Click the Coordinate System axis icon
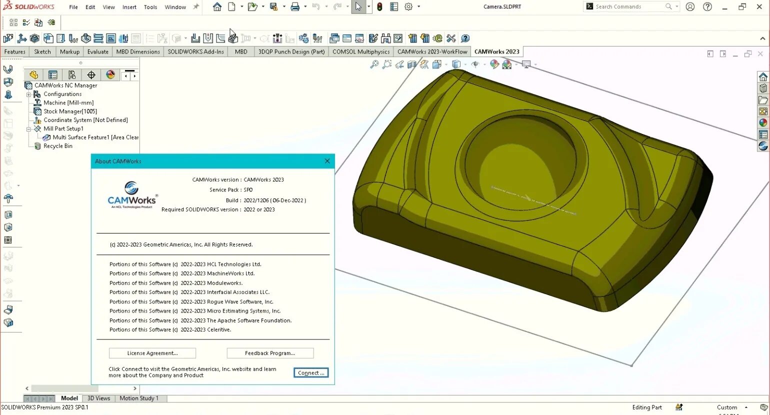Screen dimensions: 770x415 coord(21,38)
